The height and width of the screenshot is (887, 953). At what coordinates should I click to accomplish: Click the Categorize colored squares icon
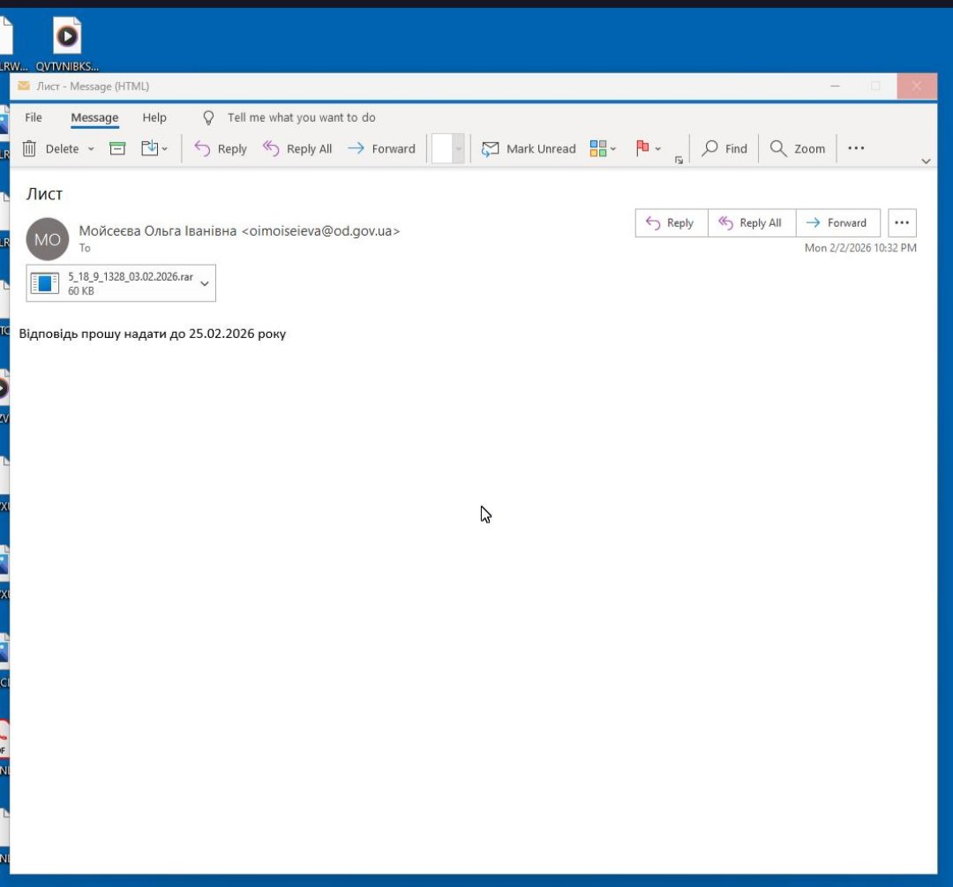(598, 148)
